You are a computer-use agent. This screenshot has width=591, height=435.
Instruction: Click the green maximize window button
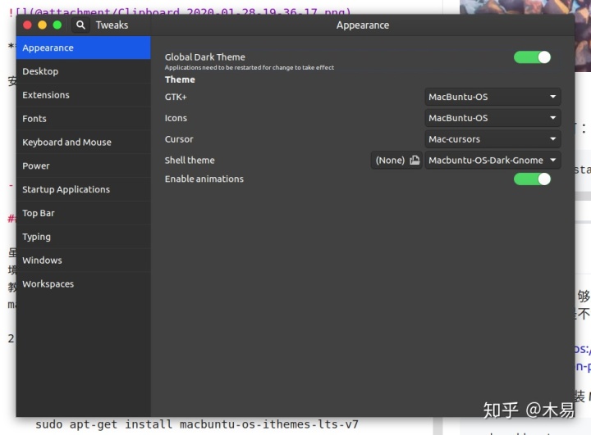click(x=57, y=25)
